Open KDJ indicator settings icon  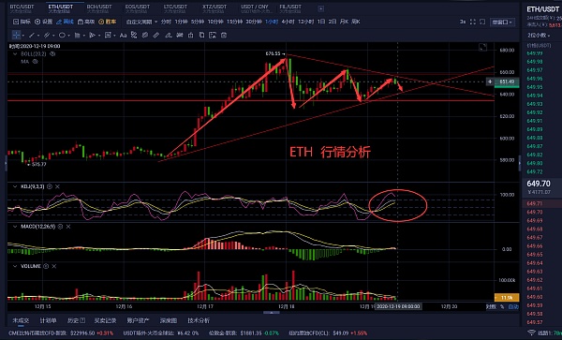(50, 186)
